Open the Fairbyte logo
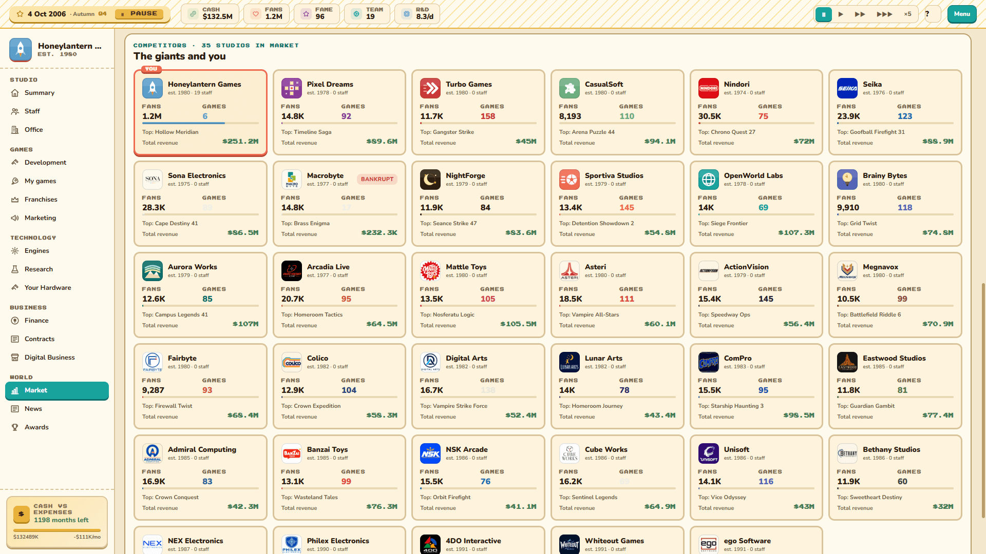 [x=153, y=362]
